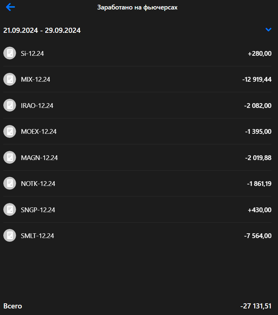Click the +430,00 SNGP result
Screen dimensions: 278x315
pyautogui.click(x=259, y=210)
